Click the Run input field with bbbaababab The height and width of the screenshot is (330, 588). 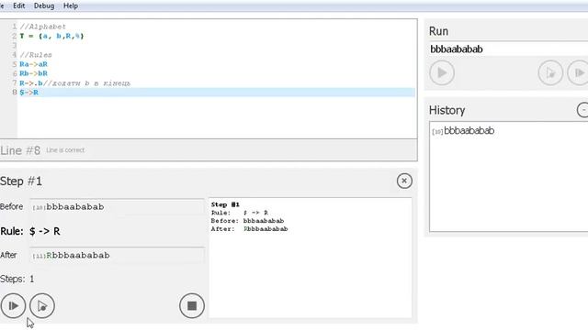click(508, 49)
